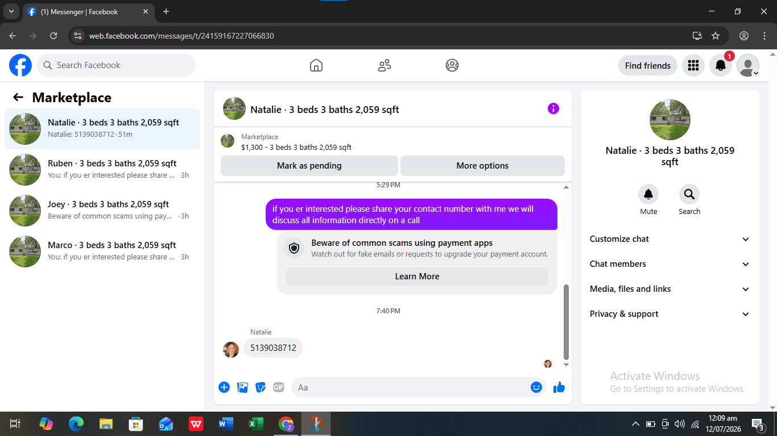Open the WPS Office taskbar icon

(x=196, y=424)
